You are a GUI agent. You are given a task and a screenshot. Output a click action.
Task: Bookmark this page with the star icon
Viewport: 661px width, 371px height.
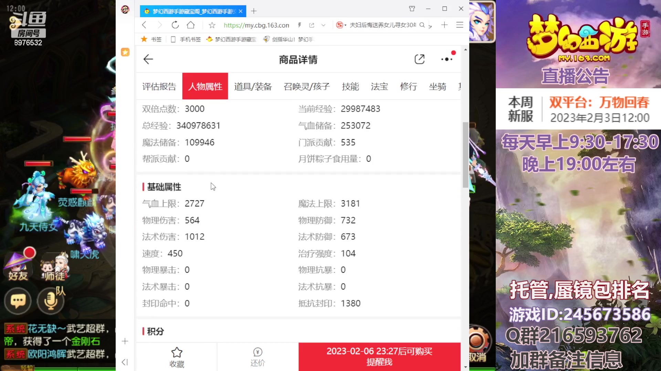(212, 25)
